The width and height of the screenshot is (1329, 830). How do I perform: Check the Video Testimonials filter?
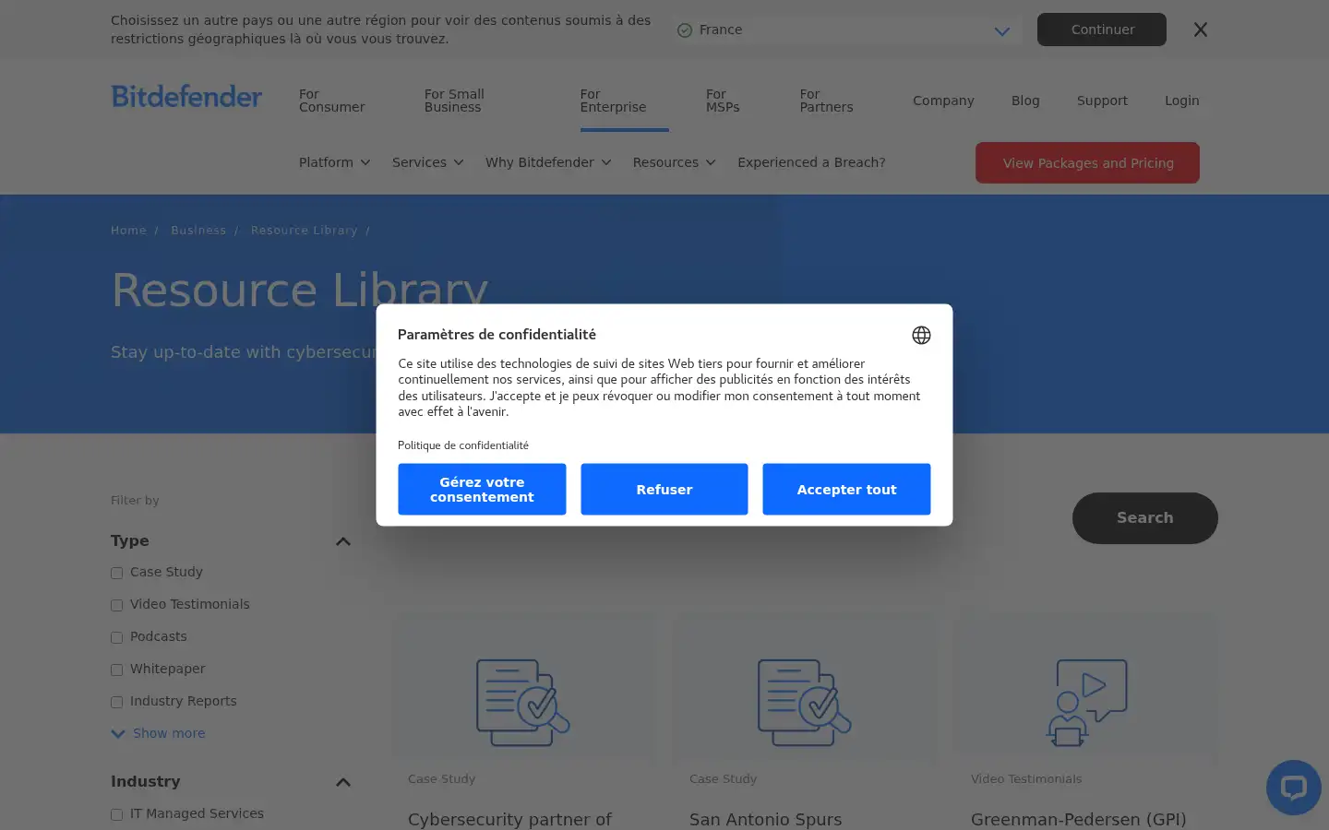coord(117,605)
